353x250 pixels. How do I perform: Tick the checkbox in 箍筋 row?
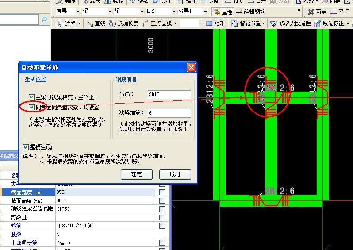162,226
